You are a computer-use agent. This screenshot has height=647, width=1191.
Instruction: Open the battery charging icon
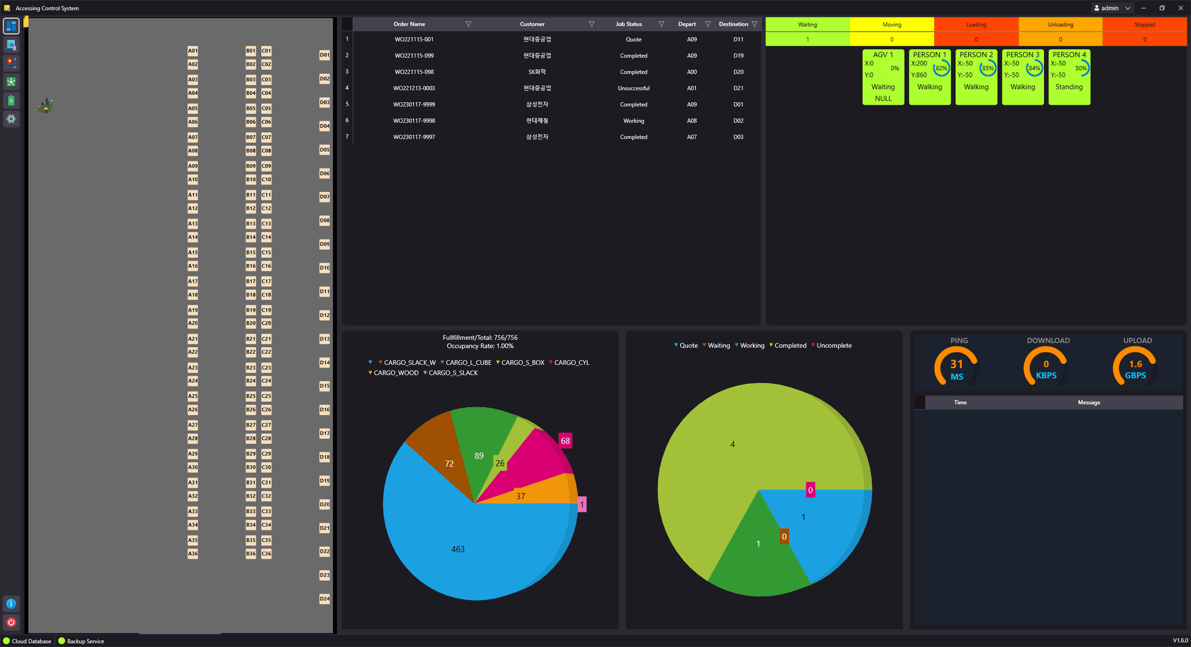(x=11, y=100)
